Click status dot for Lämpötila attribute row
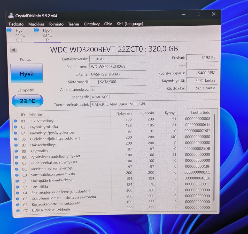Screen dimensions: 248x234 coord(17,187)
